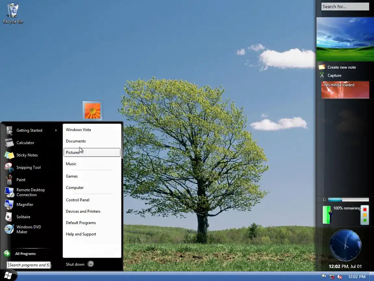
Task: Launch Calculator from its icon
Action: tap(9, 143)
